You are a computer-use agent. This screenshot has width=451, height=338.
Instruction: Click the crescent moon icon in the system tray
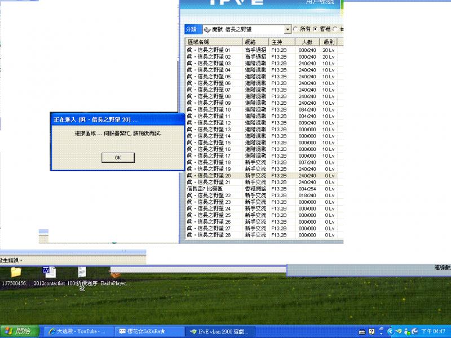415,331
